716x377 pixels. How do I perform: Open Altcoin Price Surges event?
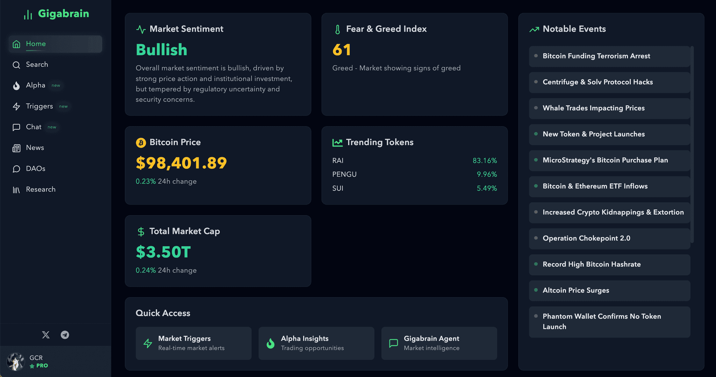610,291
